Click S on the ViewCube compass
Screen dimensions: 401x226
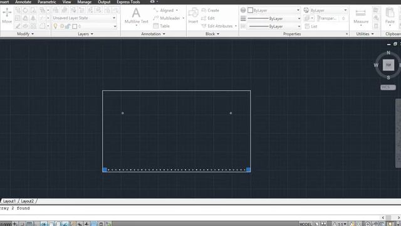click(x=388, y=77)
